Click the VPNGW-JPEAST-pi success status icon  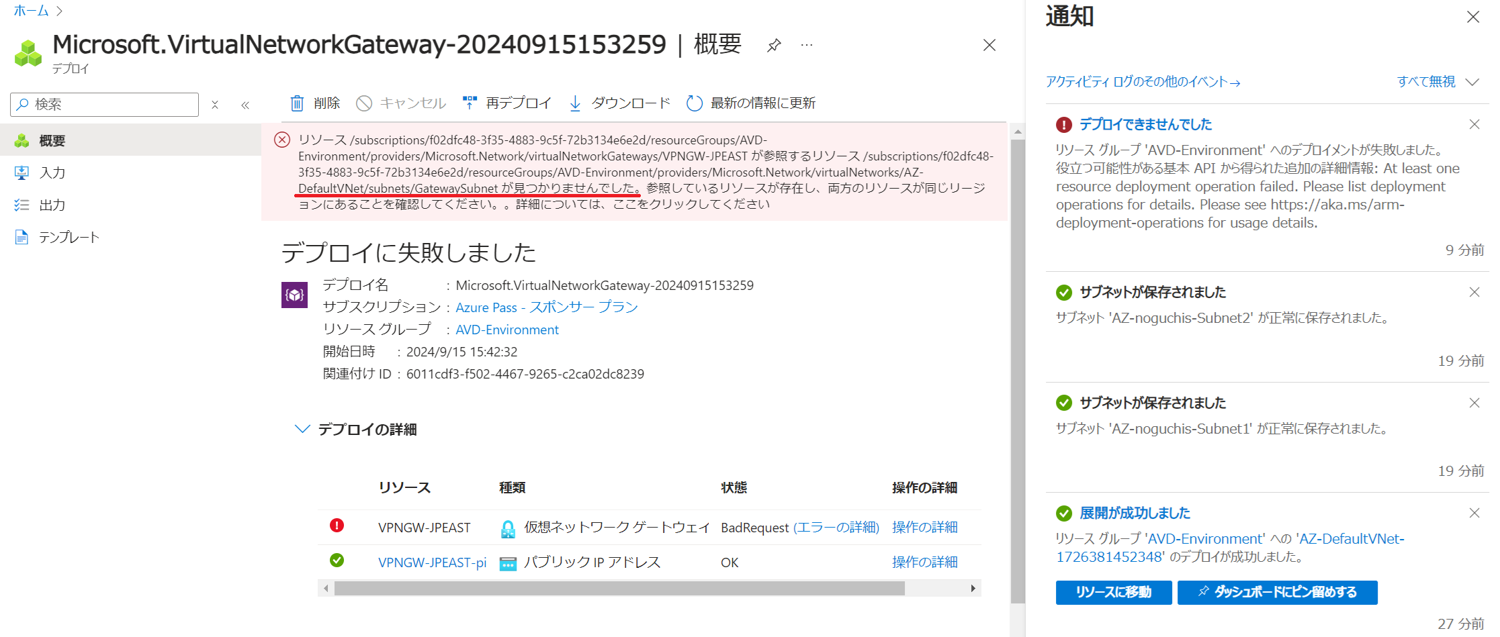coord(337,560)
